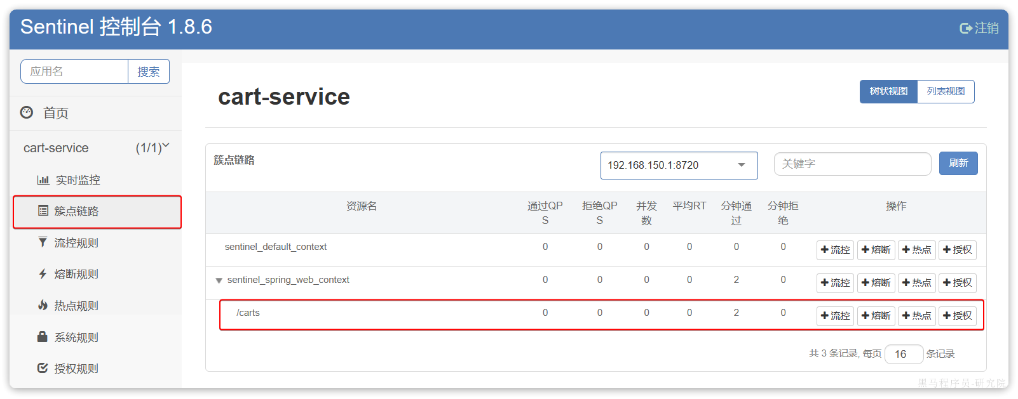Click the 关键字 keyword search field
Viewport: 1018px width, 399px height.
point(852,164)
